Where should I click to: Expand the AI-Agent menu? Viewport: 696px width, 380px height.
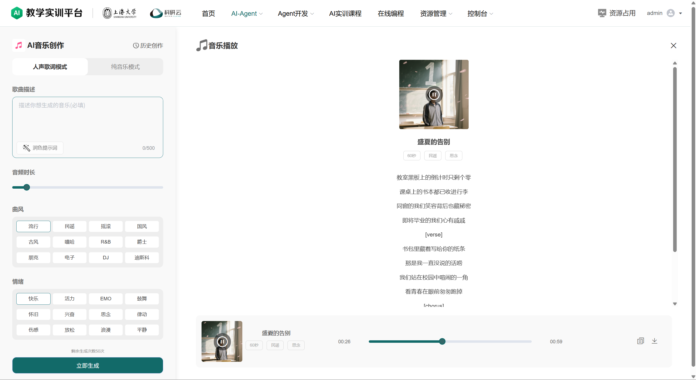click(247, 13)
